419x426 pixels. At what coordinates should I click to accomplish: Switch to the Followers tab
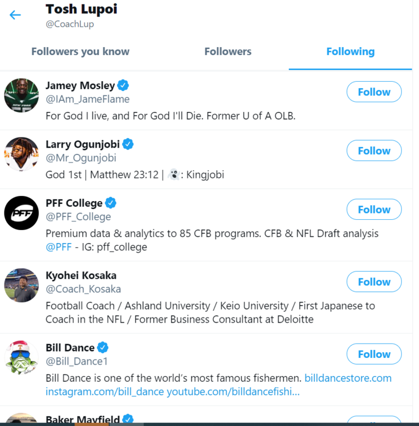point(228,52)
